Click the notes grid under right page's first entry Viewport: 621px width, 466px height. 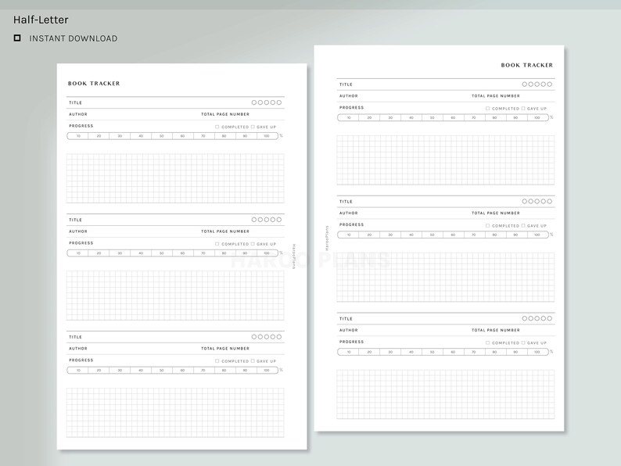coord(446,160)
